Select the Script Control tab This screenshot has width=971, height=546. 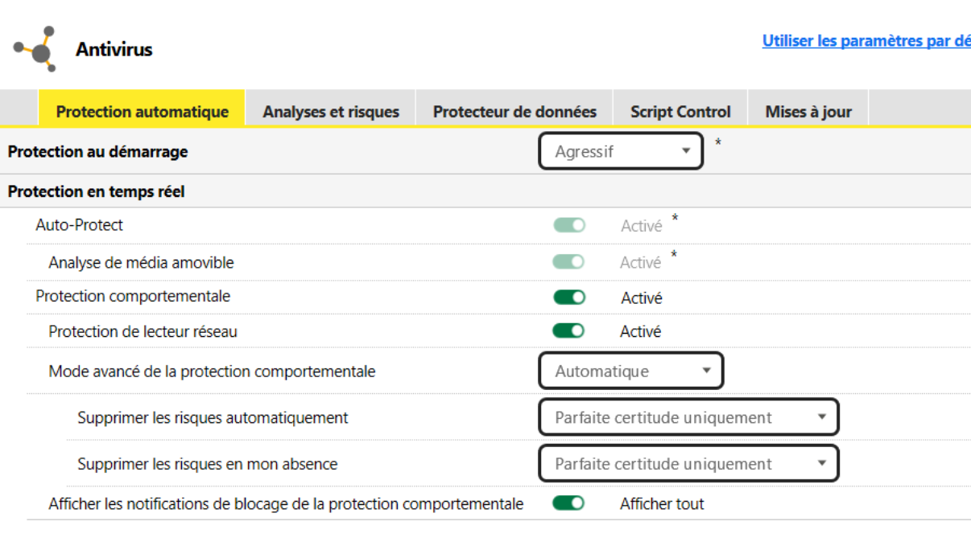click(680, 112)
